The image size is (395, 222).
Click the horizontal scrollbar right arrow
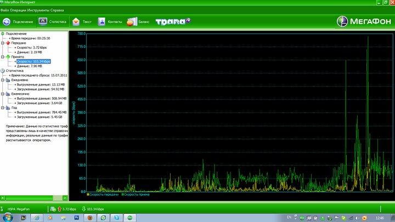tap(65, 198)
